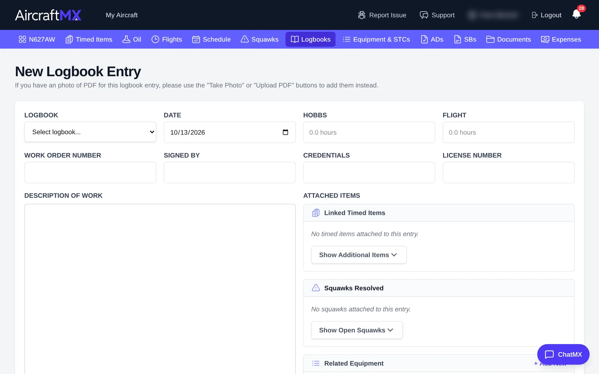Viewport: 599px width, 374px height.
Task: Click the Related Equipment header
Action: tap(439, 363)
